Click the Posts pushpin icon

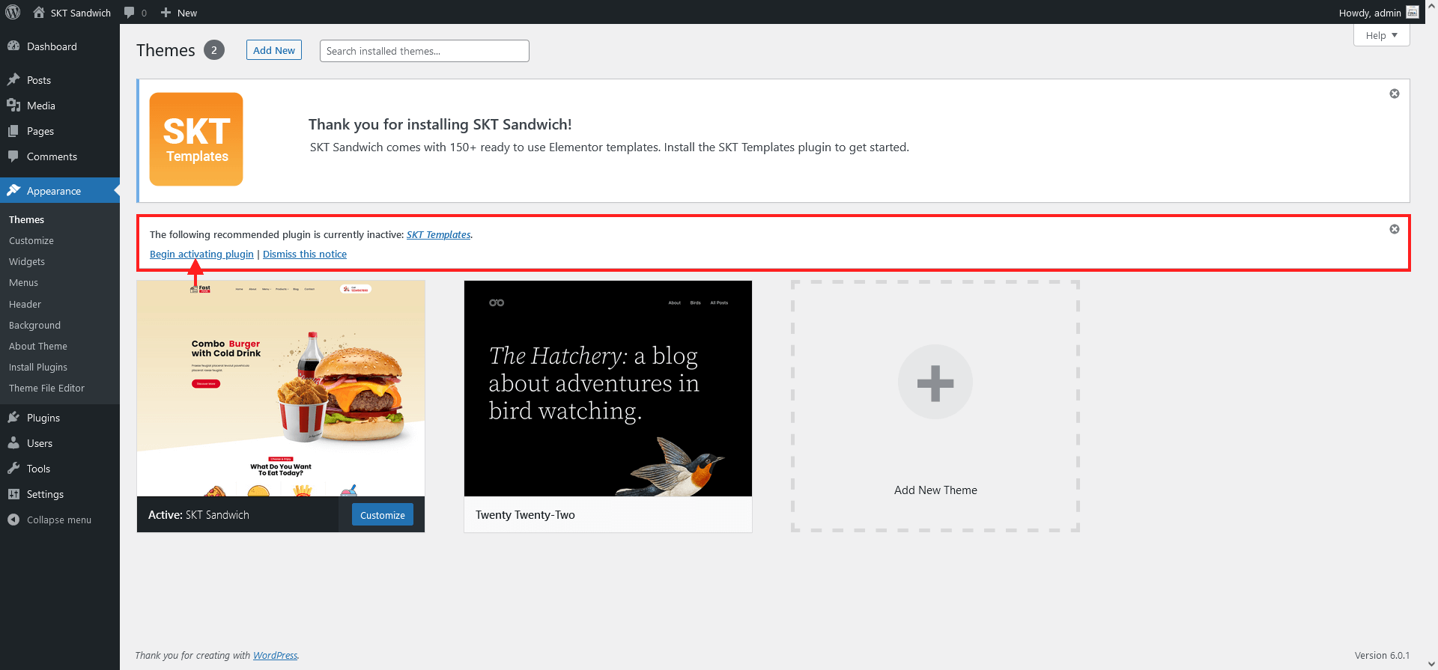(13, 79)
